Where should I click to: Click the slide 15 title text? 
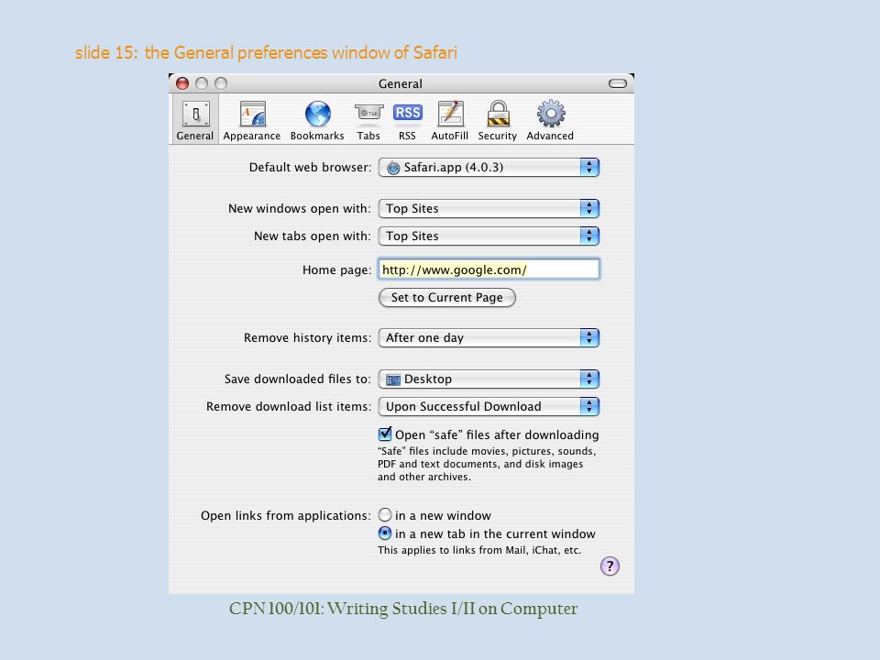266,53
